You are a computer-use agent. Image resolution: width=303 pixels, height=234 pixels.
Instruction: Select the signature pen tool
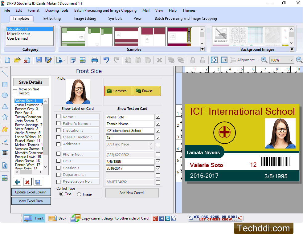pyautogui.click(x=5, y=142)
